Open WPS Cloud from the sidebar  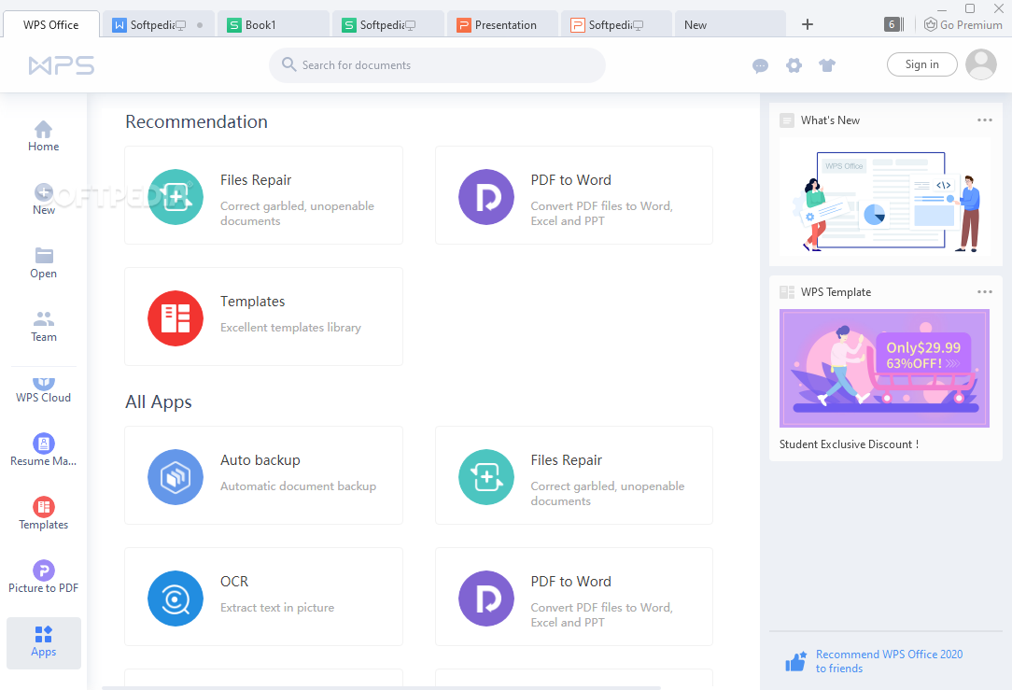point(43,390)
